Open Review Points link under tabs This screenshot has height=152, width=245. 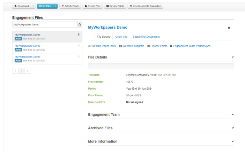point(157,46)
